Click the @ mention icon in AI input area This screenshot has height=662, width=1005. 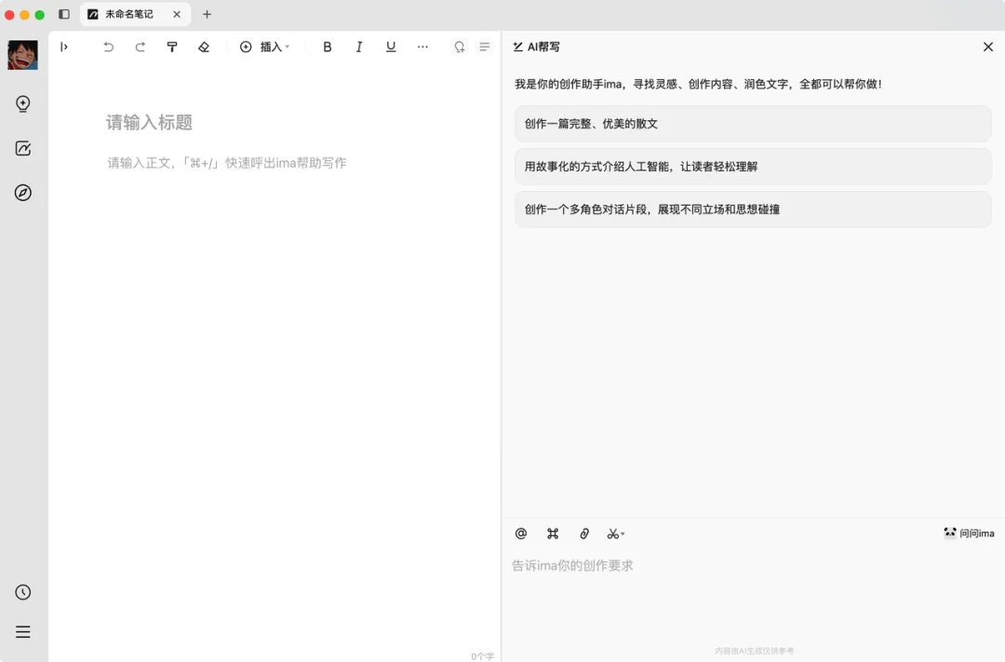click(521, 534)
